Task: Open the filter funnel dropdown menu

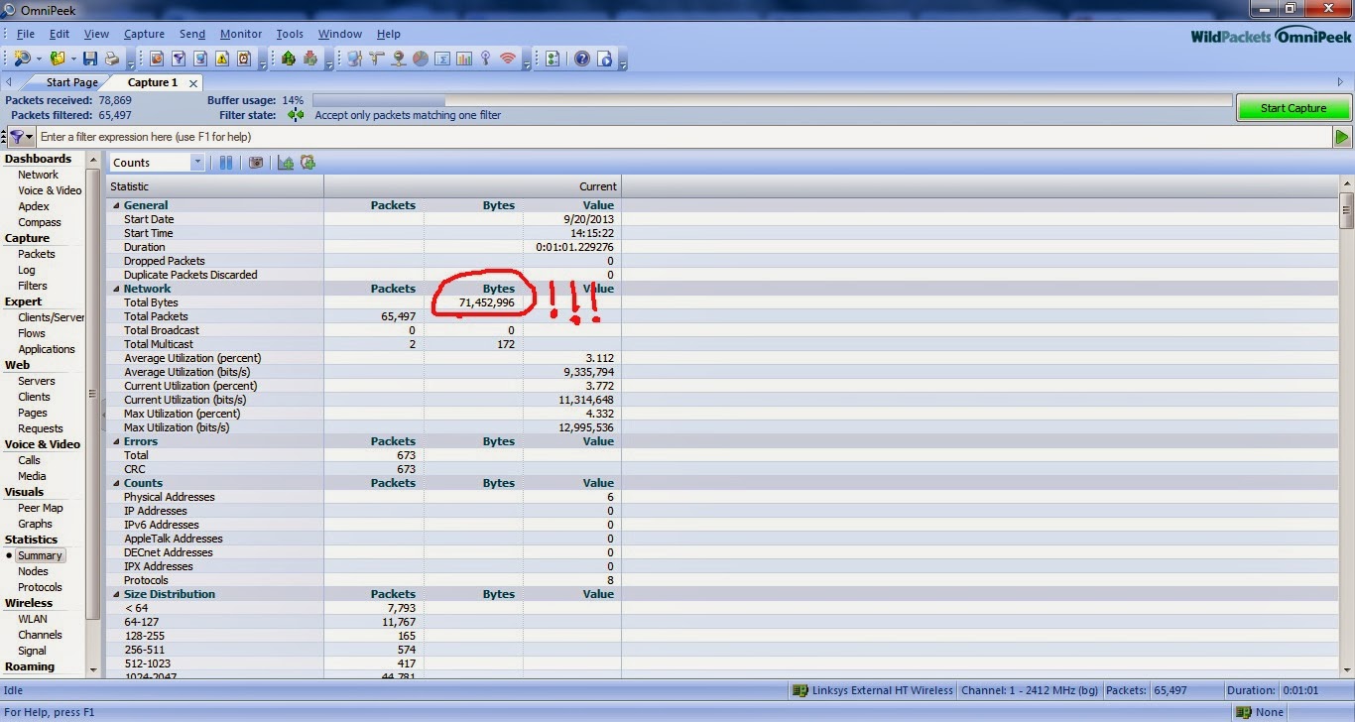Action: tap(21, 137)
